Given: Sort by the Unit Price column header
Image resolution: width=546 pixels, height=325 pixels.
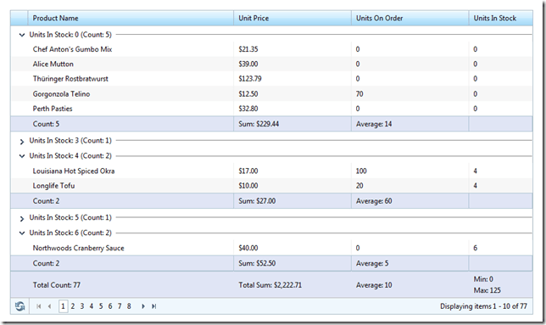Looking at the screenshot, I should 292,18.
